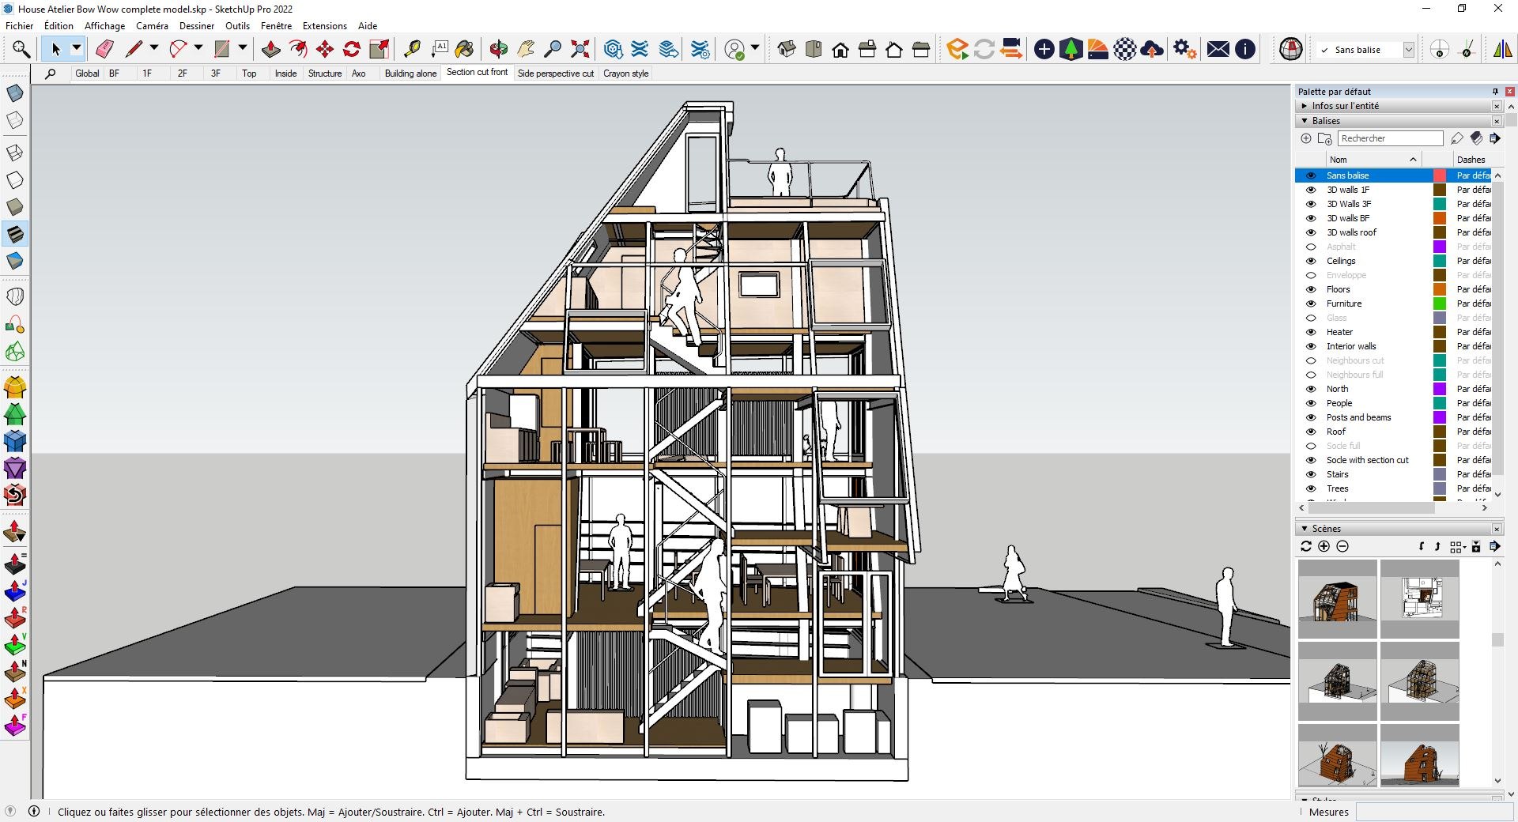Select the Push/Pull tool
This screenshot has width=1518, height=822.
pos(271,49)
